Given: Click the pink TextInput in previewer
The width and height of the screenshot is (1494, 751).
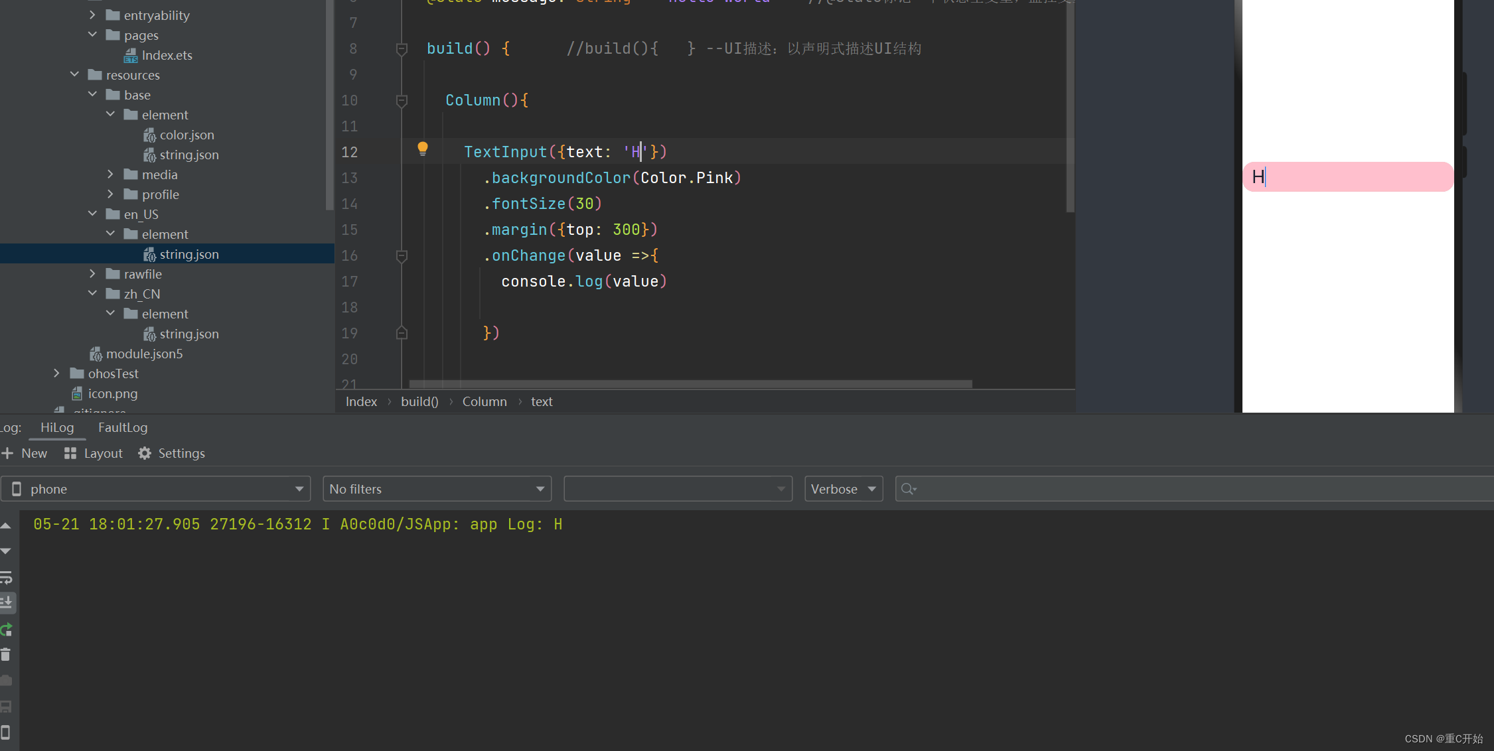Looking at the screenshot, I should [x=1347, y=177].
